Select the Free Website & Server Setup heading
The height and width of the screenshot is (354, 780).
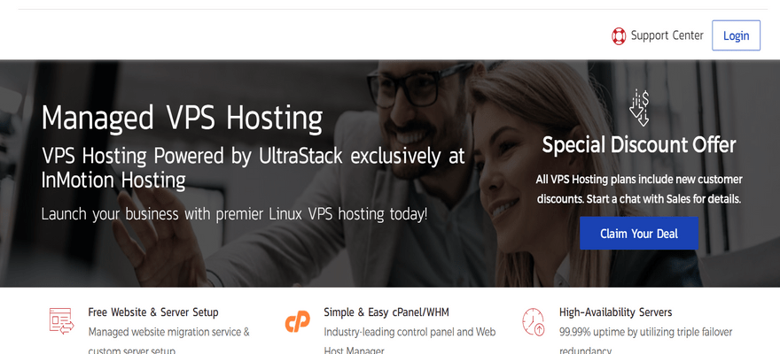153,312
